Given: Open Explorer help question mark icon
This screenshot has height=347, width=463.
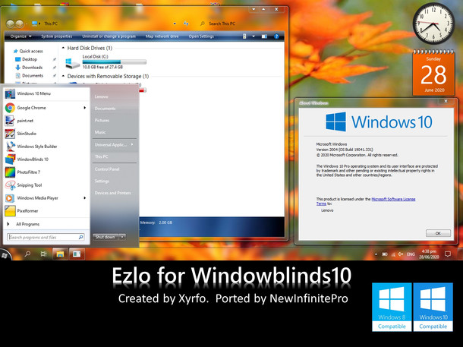Looking at the screenshot, I should [x=276, y=36].
